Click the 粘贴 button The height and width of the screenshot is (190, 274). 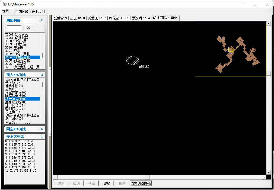coord(92,183)
